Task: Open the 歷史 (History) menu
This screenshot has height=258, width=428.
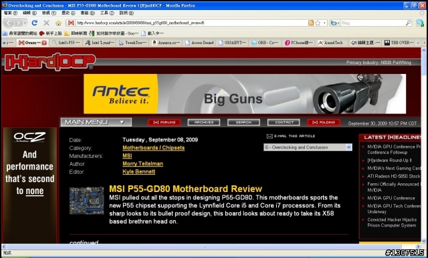Action: coord(68,13)
